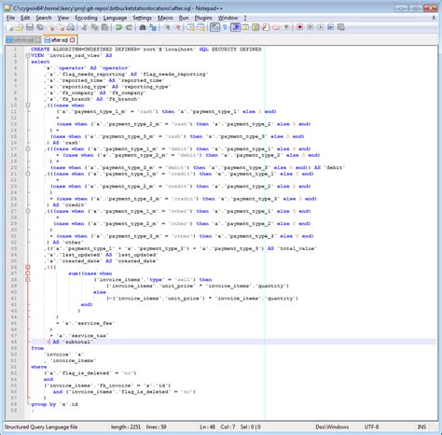Print the document using the printer icon

click(x=71, y=27)
